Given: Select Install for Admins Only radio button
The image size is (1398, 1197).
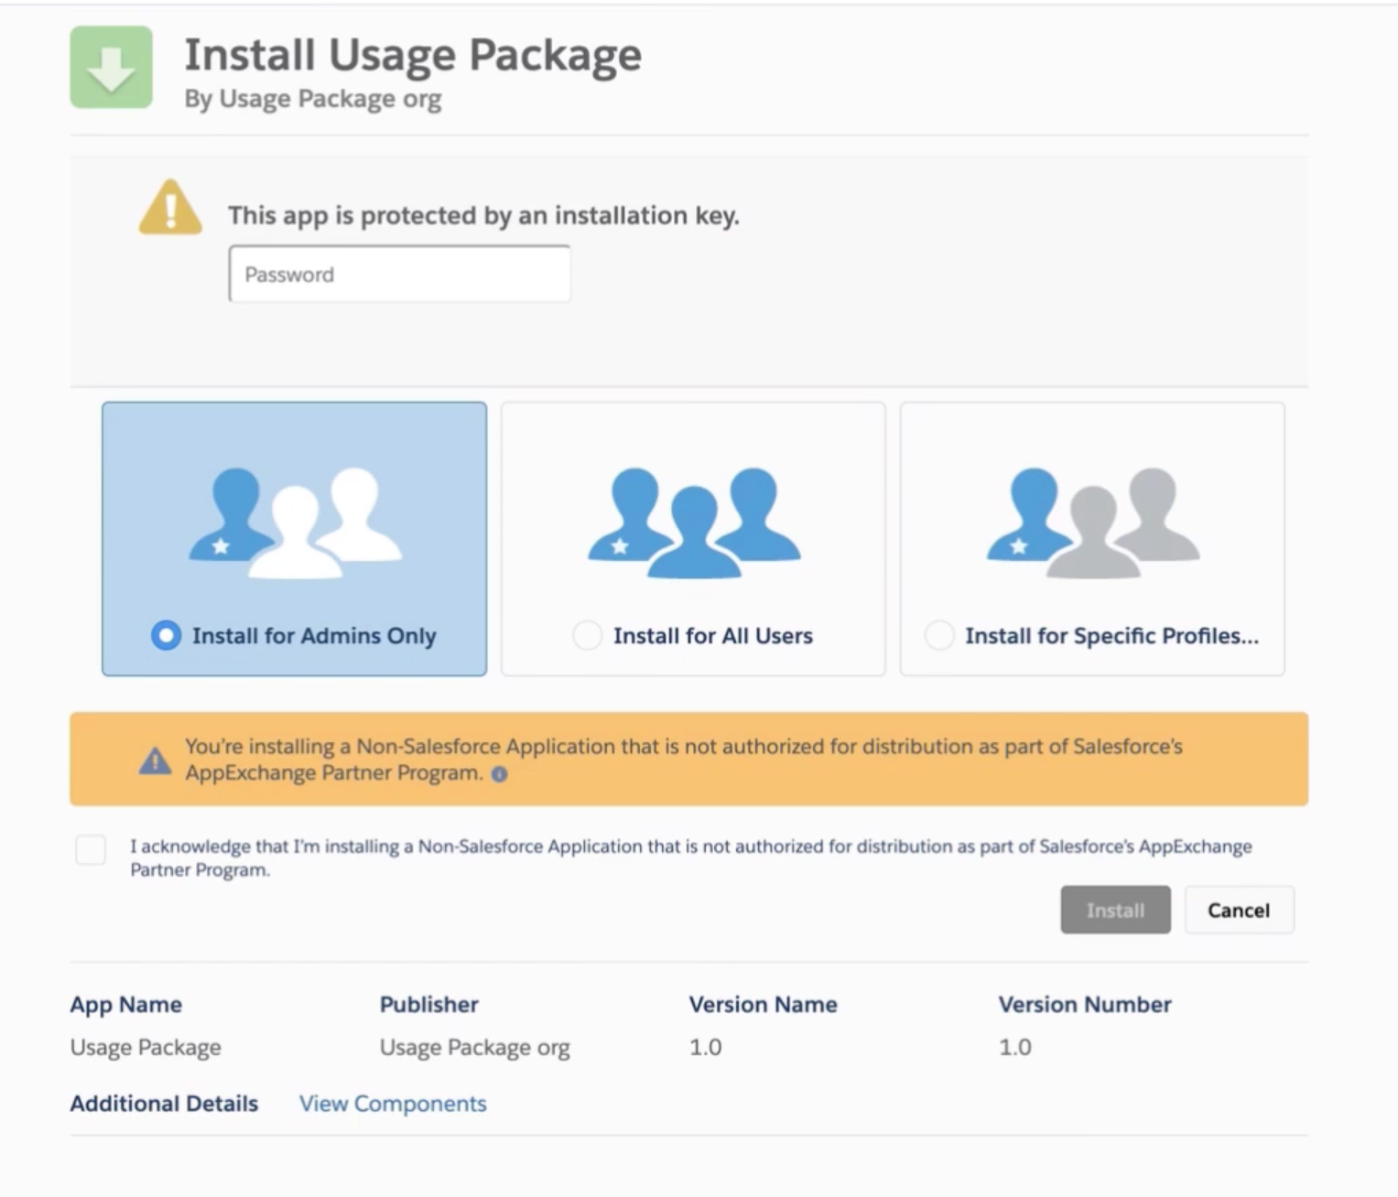Looking at the screenshot, I should tap(166, 635).
